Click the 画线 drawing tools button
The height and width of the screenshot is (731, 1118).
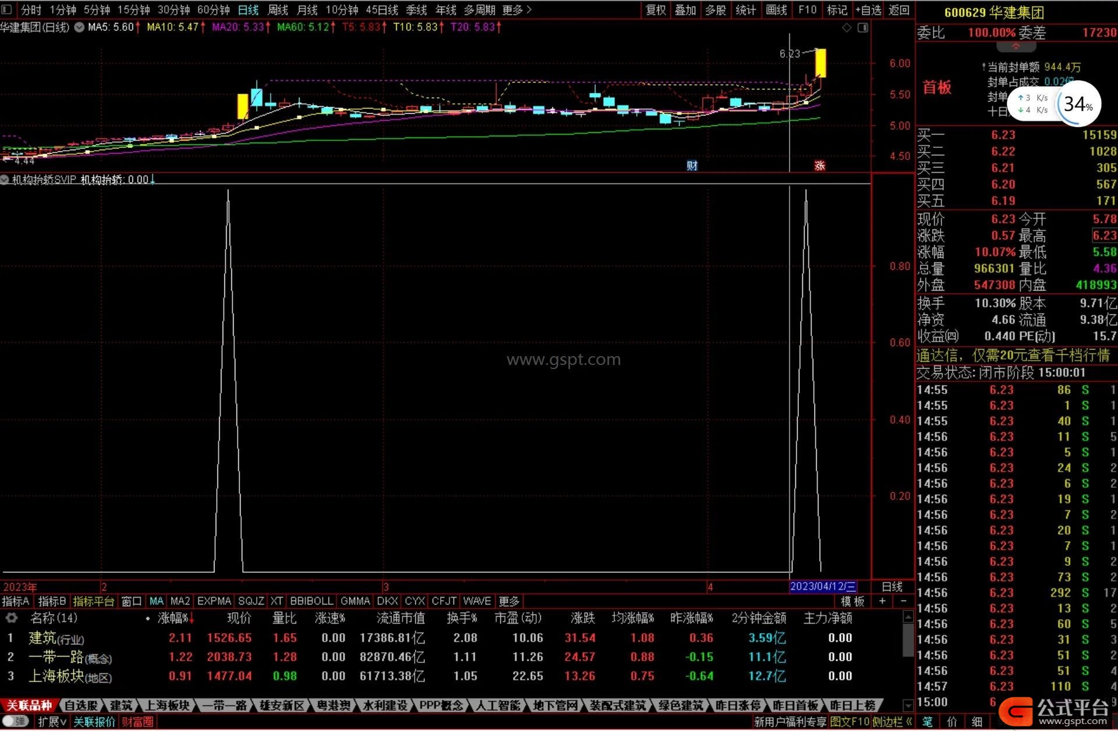(x=776, y=10)
